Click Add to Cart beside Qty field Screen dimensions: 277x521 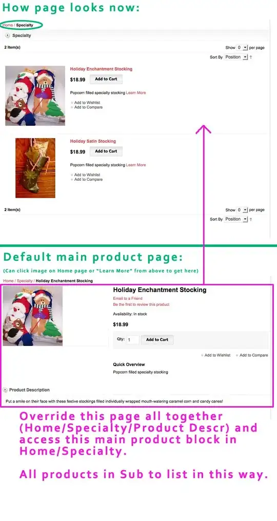click(x=157, y=340)
